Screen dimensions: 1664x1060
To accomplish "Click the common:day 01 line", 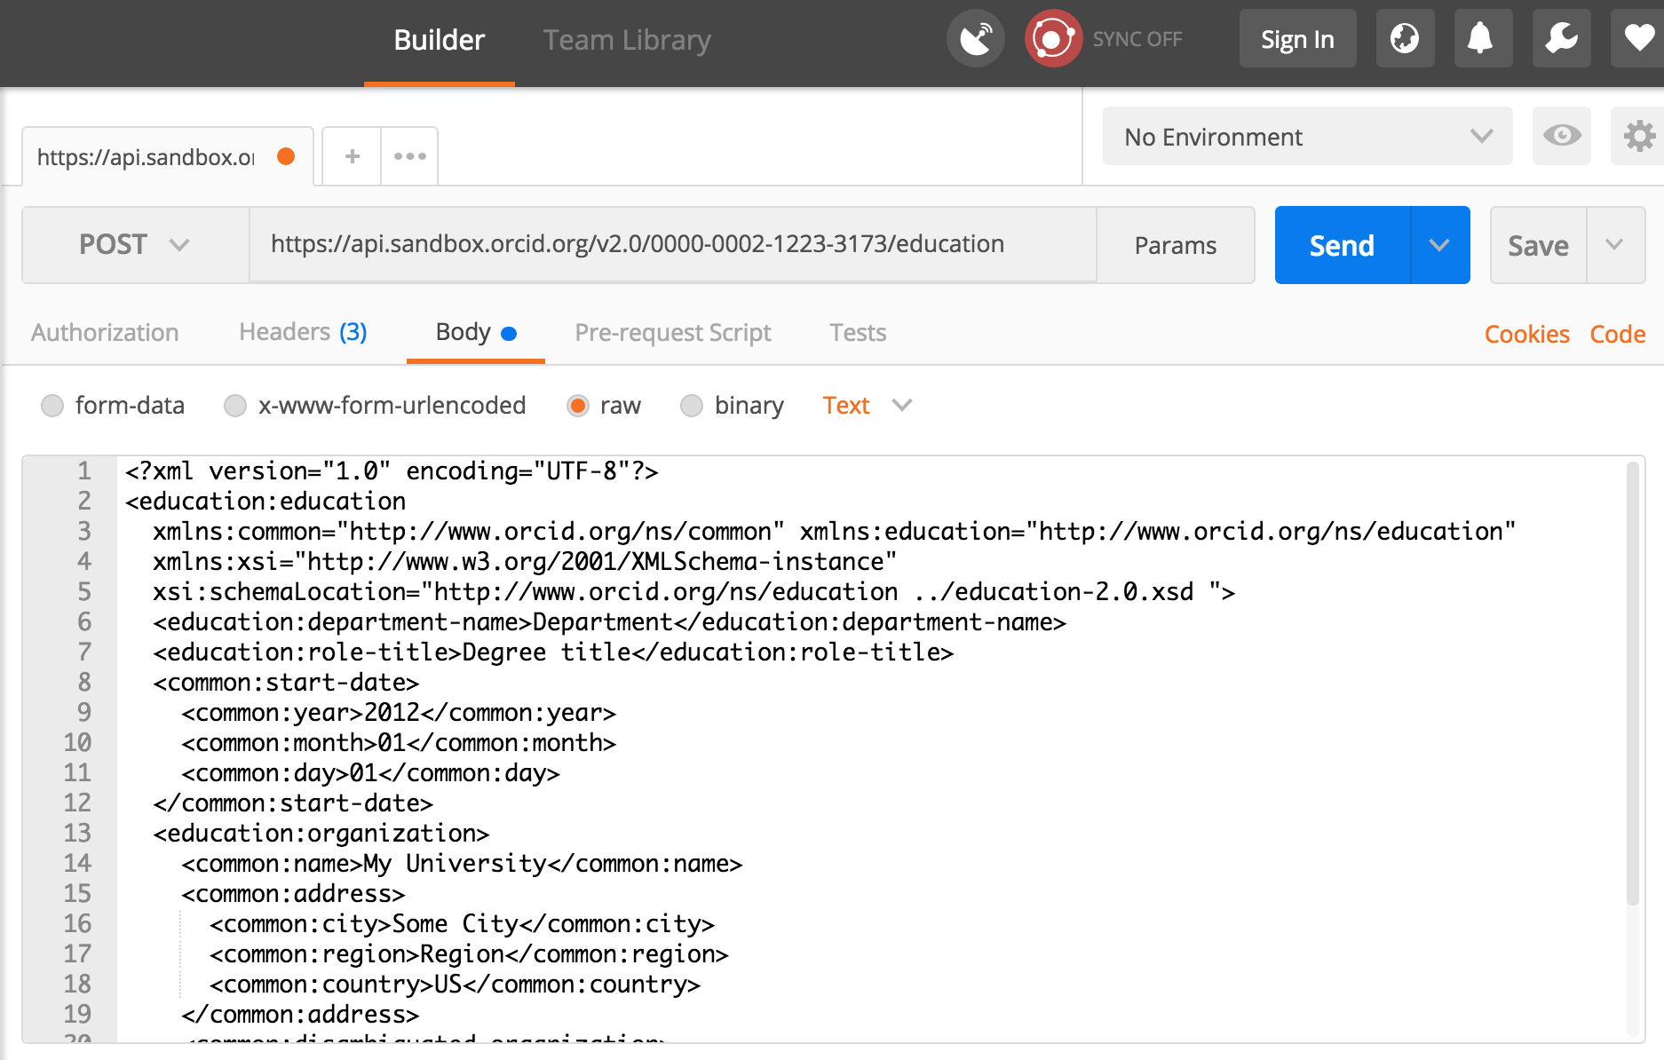I will point(370,772).
